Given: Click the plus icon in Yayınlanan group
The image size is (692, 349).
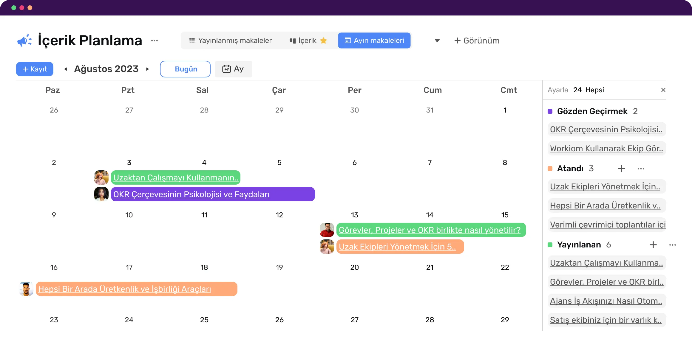Looking at the screenshot, I should [x=653, y=245].
